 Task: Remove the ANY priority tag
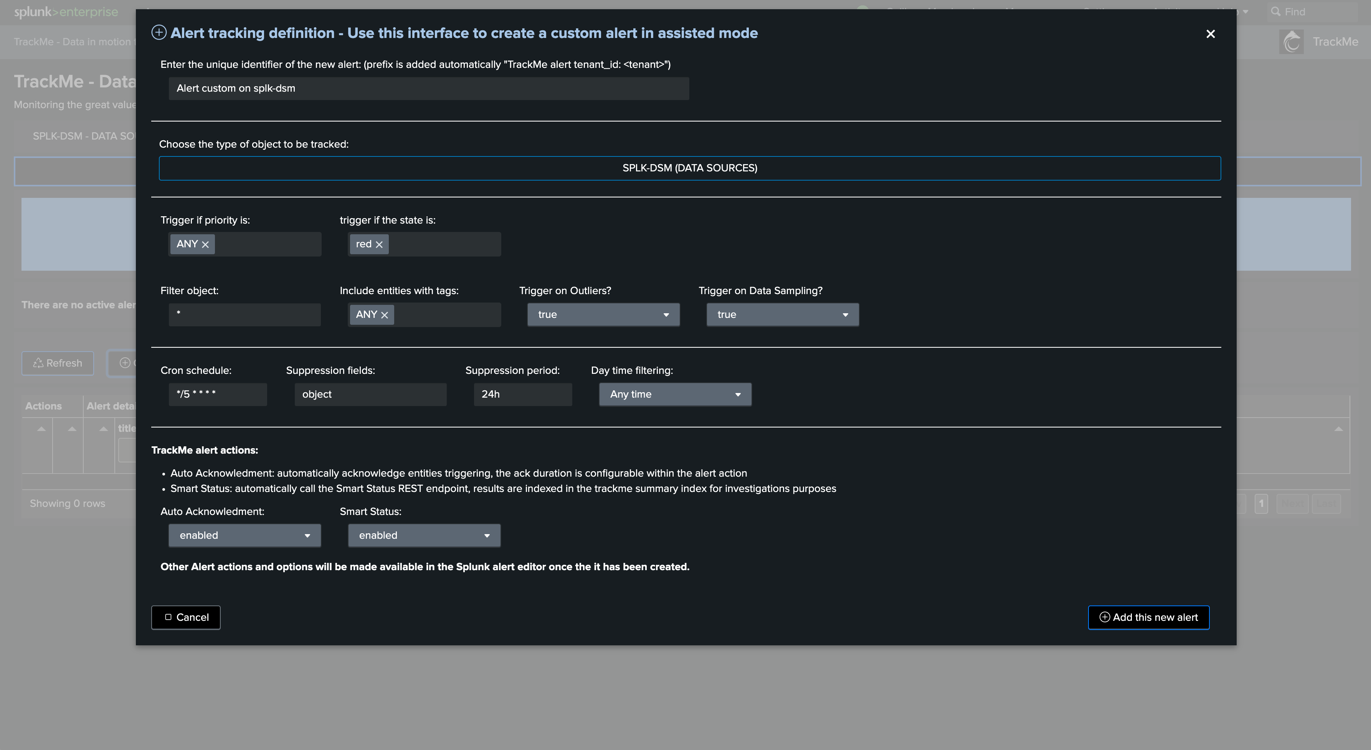click(x=205, y=245)
